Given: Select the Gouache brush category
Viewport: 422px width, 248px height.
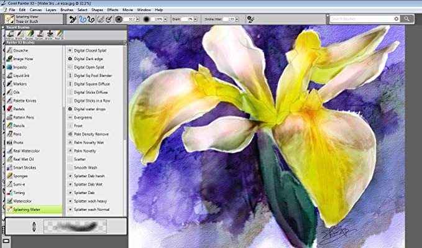Looking at the screenshot, I should point(34,50).
